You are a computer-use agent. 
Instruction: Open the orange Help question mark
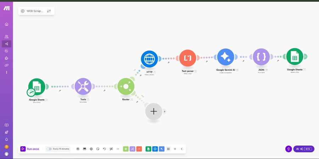[x=6, y=147]
